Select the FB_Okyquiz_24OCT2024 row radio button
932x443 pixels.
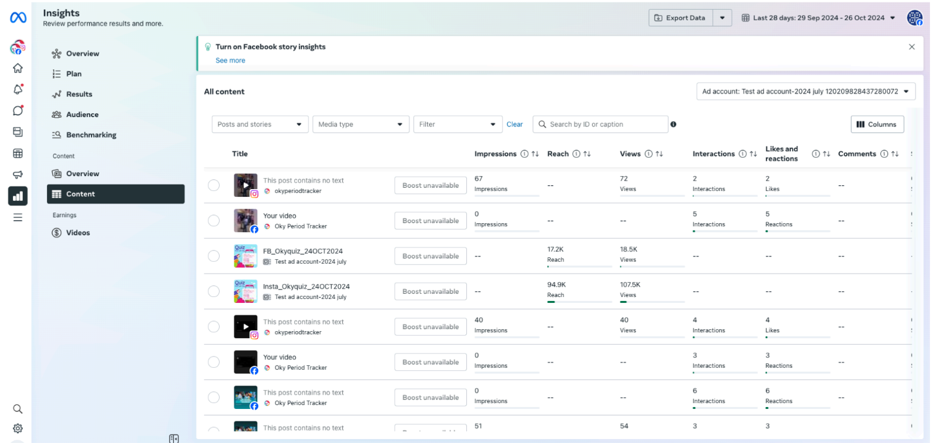214,256
